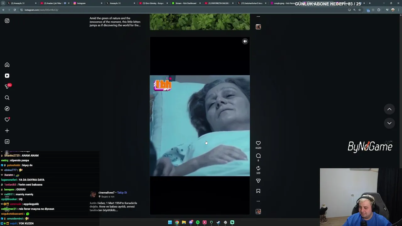
Task: Open Messages icon with red badge
Action: [x=7, y=87]
